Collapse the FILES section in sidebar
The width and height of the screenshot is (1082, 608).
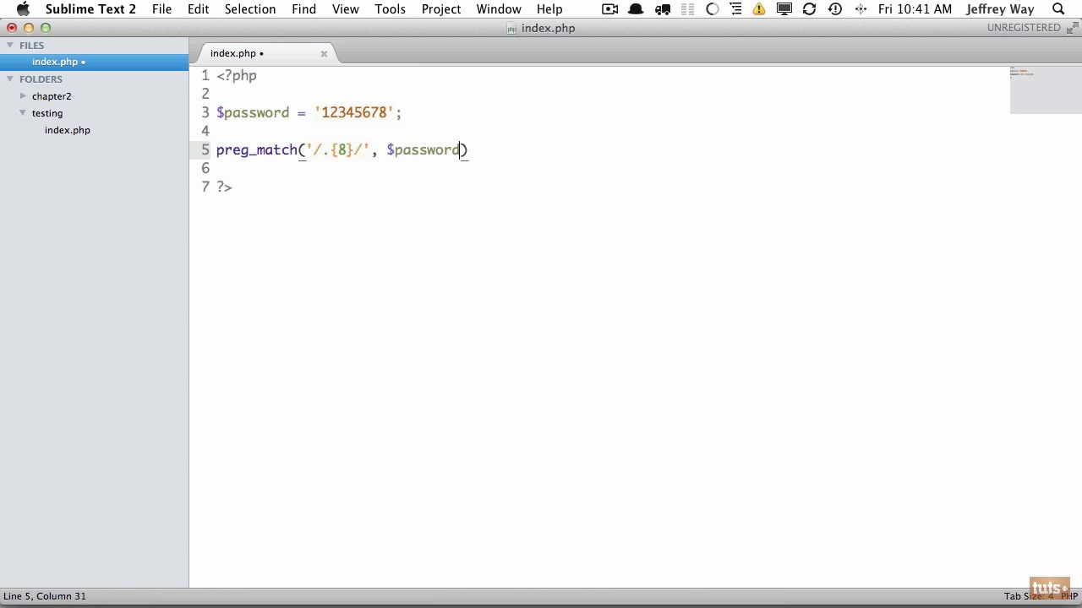[x=10, y=46]
